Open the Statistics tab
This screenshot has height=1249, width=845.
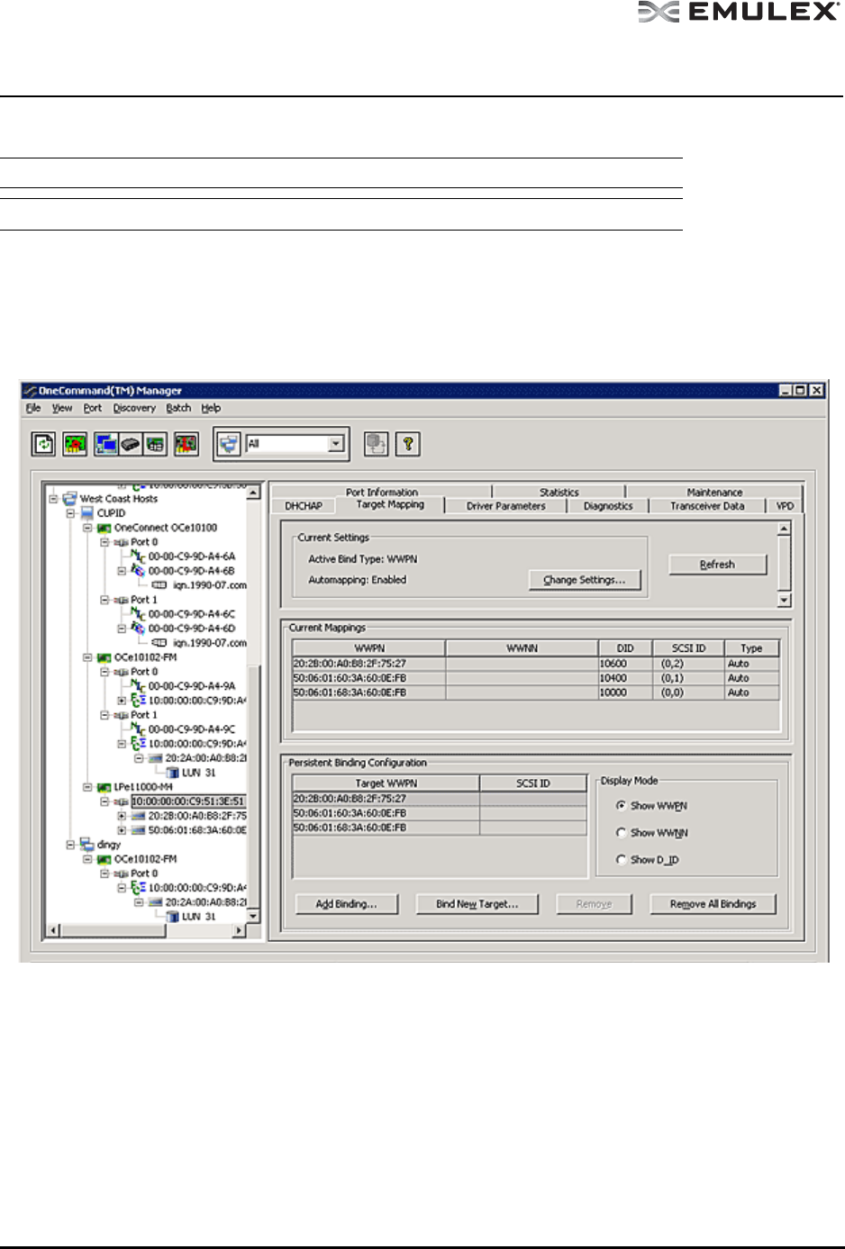tap(559, 492)
